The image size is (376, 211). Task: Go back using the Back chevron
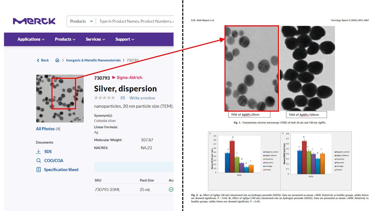pyautogui.click(x=38, y=60)
